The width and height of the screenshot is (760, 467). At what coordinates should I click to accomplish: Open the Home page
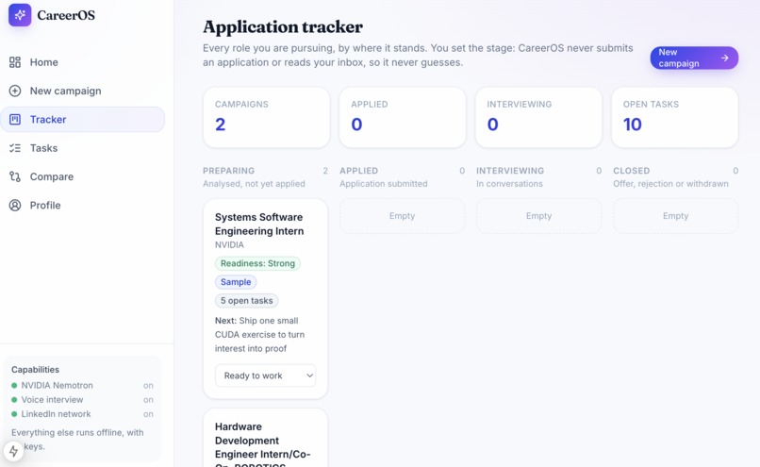(82, 62)
